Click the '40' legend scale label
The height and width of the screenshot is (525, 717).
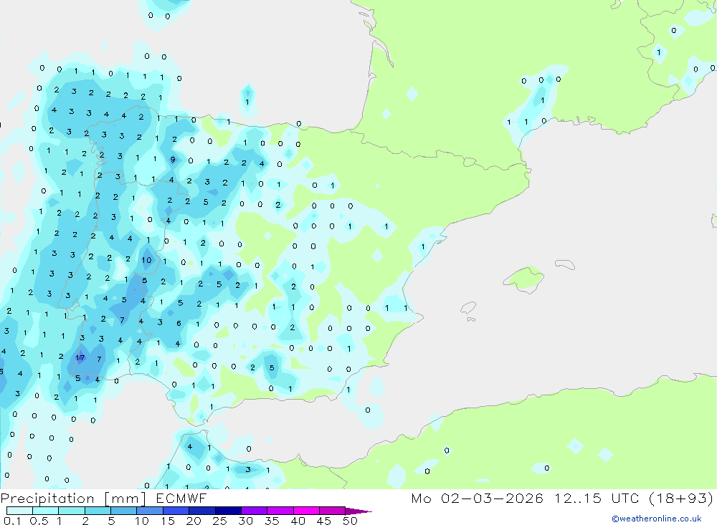298,521
